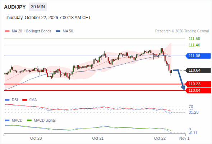This screenshot has width=212, height=144.
Task: Click the 30 MIN timeframe badge
Action: pos(38,7)
